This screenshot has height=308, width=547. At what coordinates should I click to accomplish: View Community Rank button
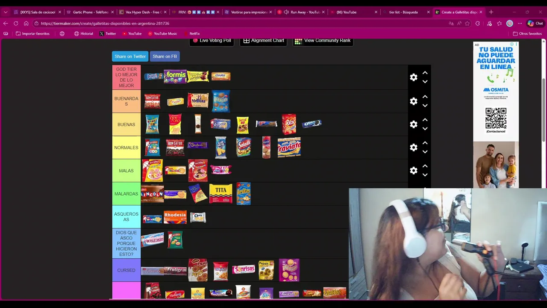point(323,41)
